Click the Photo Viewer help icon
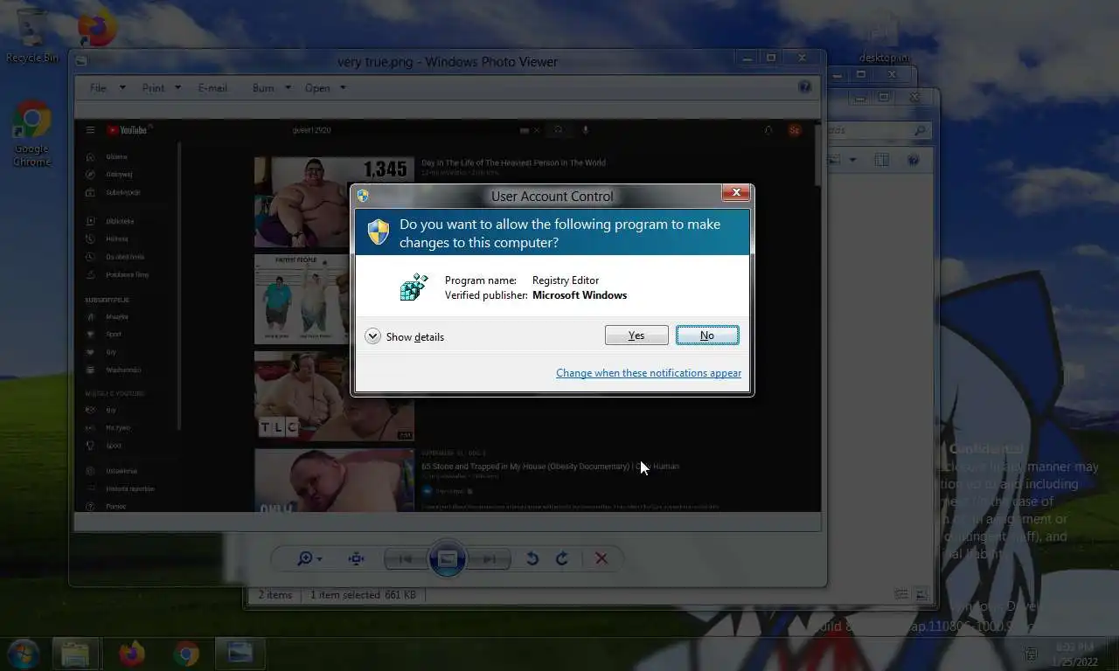Screen dimensions: 1119x671 point(805,86)
